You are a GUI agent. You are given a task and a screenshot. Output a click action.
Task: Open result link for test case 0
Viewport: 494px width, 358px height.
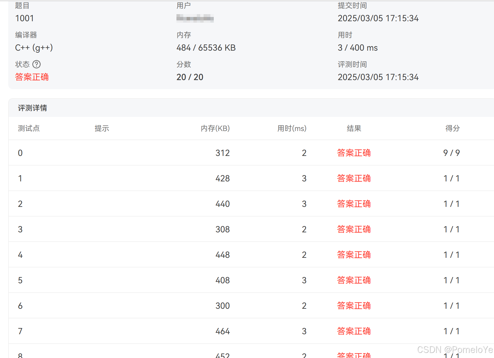click(354, 153)
